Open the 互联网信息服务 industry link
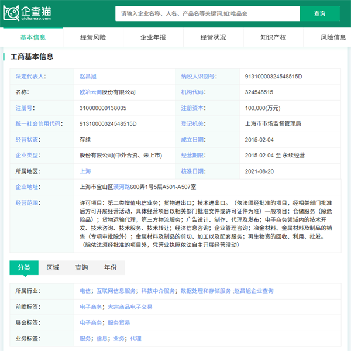This screenshot has width=351, height=351. point(116,291)
